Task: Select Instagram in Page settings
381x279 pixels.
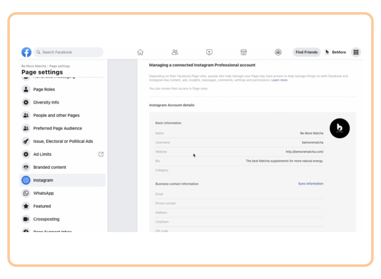Action: [62, 180]
